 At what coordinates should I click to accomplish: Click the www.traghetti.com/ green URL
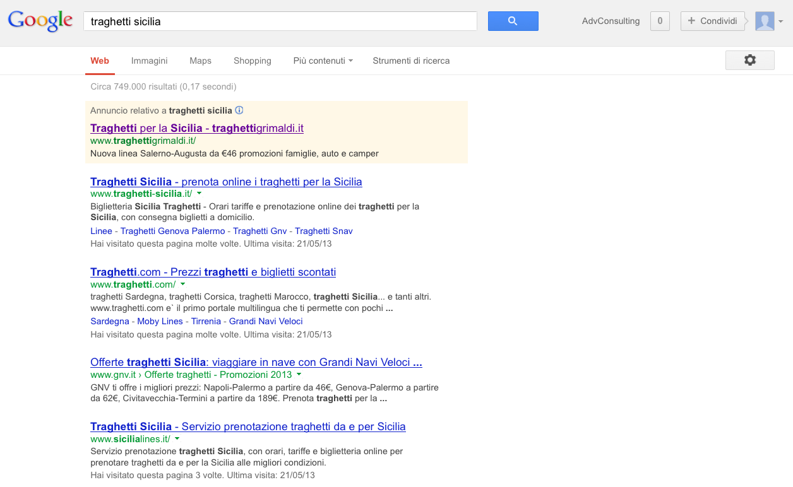(133, 285)
